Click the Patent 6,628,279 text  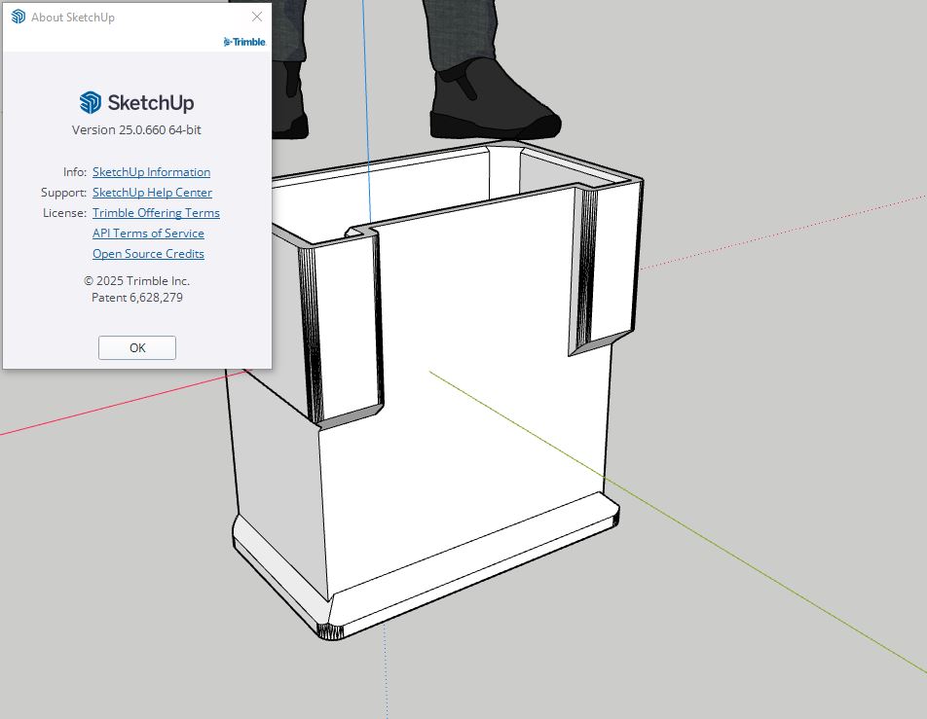[x=137, y=297]
